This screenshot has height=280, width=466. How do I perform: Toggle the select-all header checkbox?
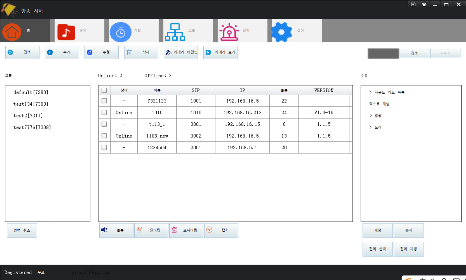coord(104,90)
